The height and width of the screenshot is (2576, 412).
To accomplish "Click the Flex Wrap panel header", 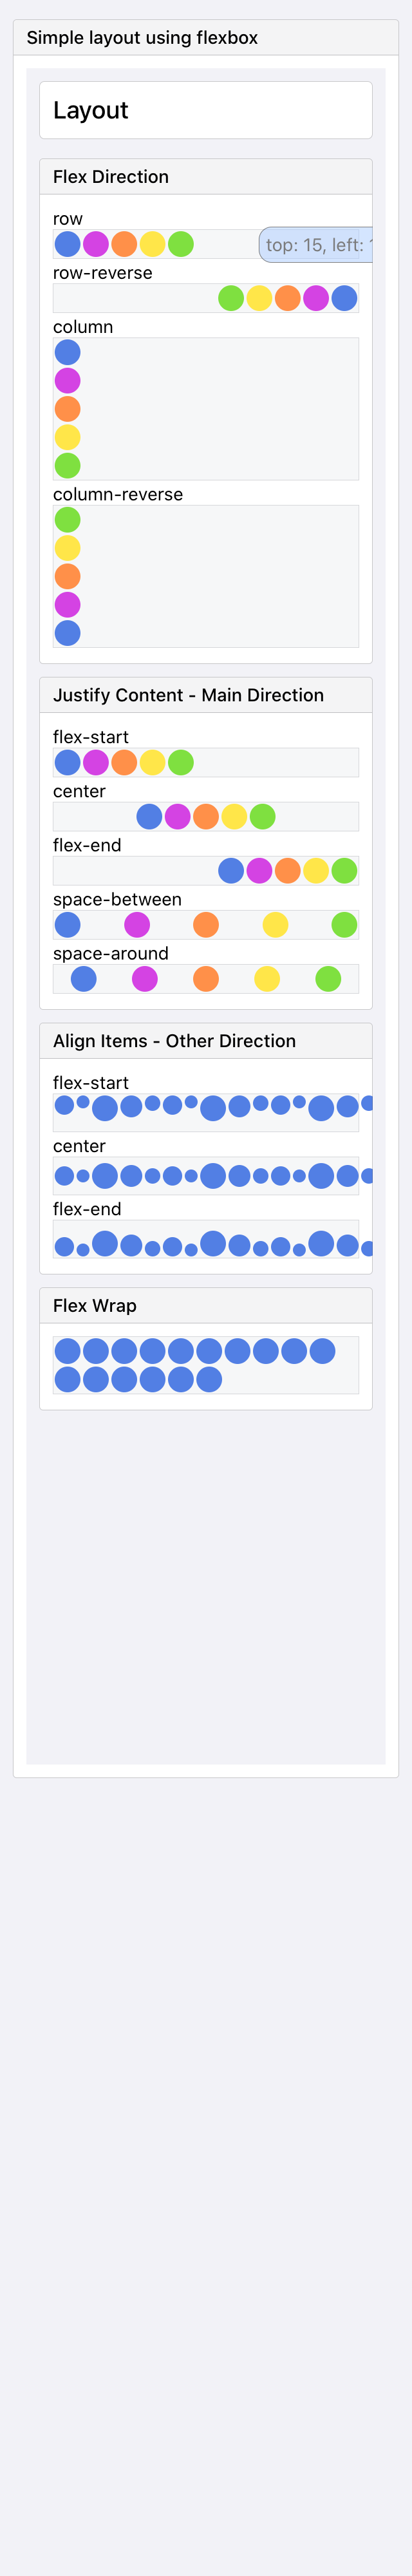I will pos(206,1306).
